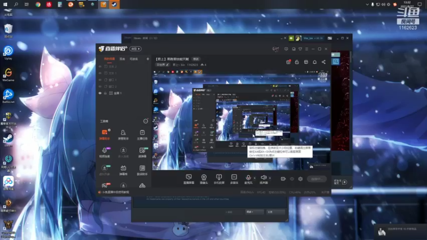This screenshot has height=240, width=427.
Task: Open the notification bell icon above preview
Action: point(314,62)
